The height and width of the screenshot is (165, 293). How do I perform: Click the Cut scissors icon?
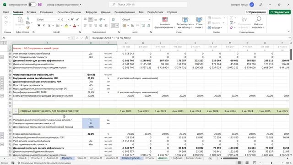pos(28,18)
